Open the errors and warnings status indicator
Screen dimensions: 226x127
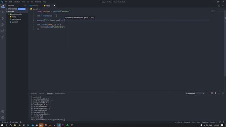coord(5,122)
